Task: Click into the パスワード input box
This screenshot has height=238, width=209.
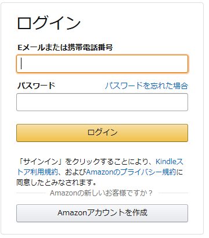Action: pyautogui.click(x=102, y=102)
